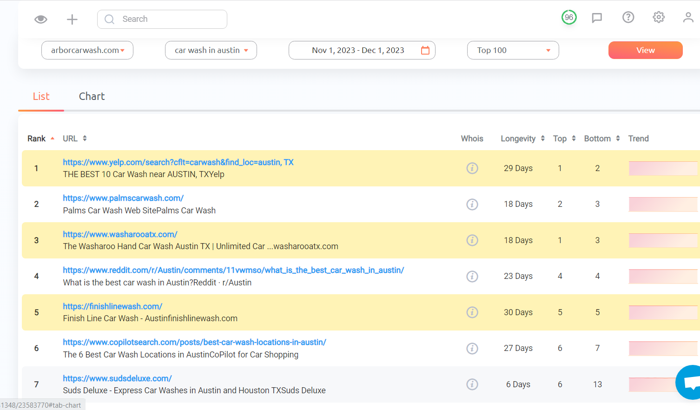Click the magnifier icon in the search box
This screenshot has height=410, width=700.
[x=110, y=19]
